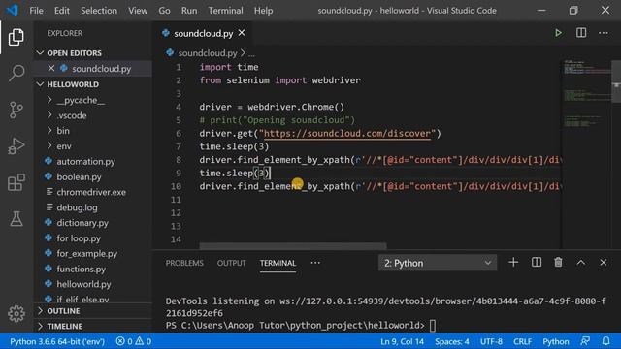
Task: Open functions.py in the explorer
Action: click(x=81, y=269)
